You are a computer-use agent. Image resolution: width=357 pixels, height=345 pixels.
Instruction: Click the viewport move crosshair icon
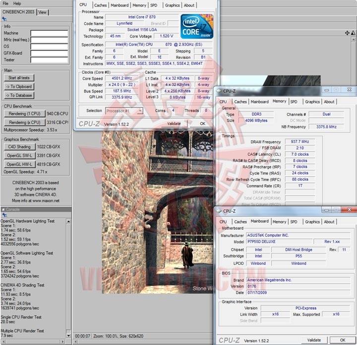click(347, 33)
